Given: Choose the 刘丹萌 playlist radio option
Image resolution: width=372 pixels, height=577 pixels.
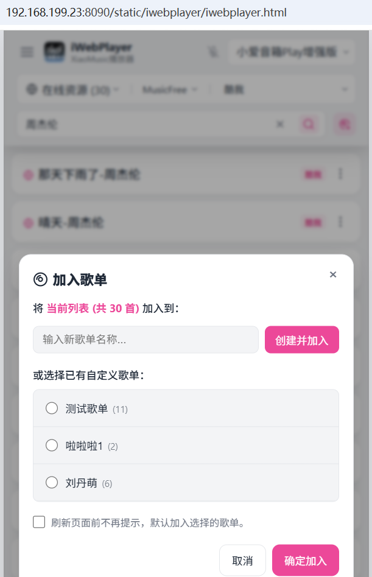Looking at the screenshot, I should click(x=52, y=483).
